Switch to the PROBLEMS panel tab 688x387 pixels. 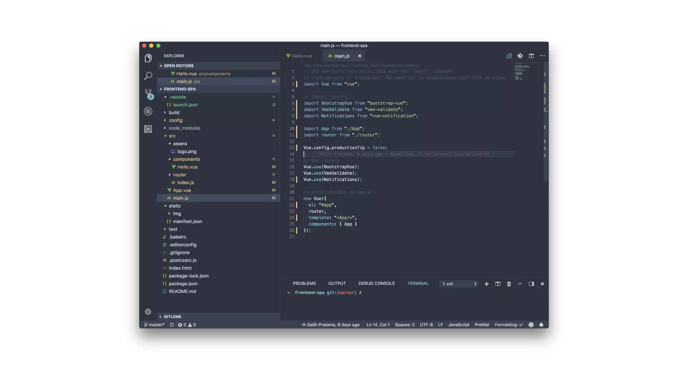(304, 284)
